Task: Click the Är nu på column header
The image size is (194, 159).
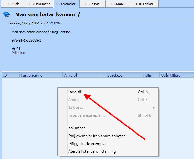Action: pos(84,75)
